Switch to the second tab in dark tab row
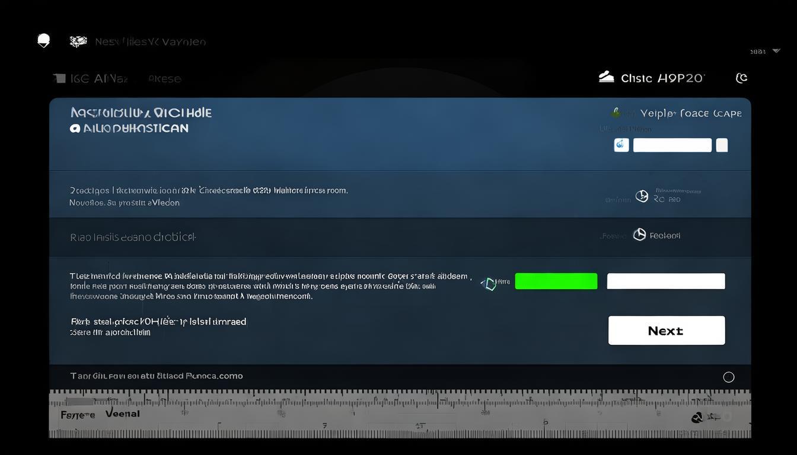 coord(164,78)
